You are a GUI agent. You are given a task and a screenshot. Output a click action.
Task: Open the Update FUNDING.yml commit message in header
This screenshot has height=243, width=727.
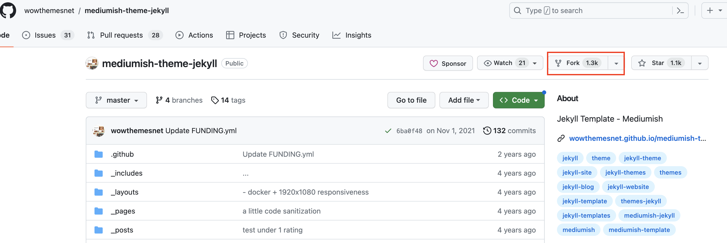(x=201, y=131)
